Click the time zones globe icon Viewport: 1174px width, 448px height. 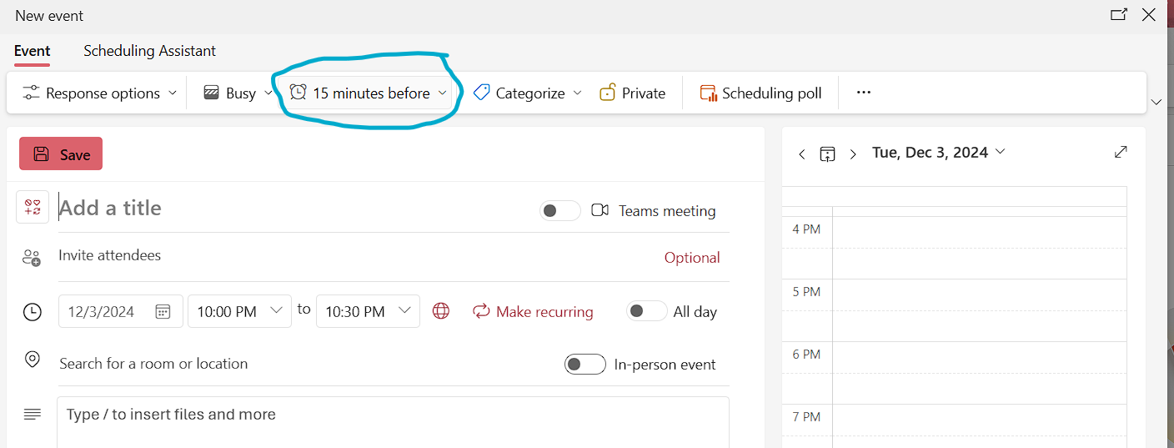[441, 311]
